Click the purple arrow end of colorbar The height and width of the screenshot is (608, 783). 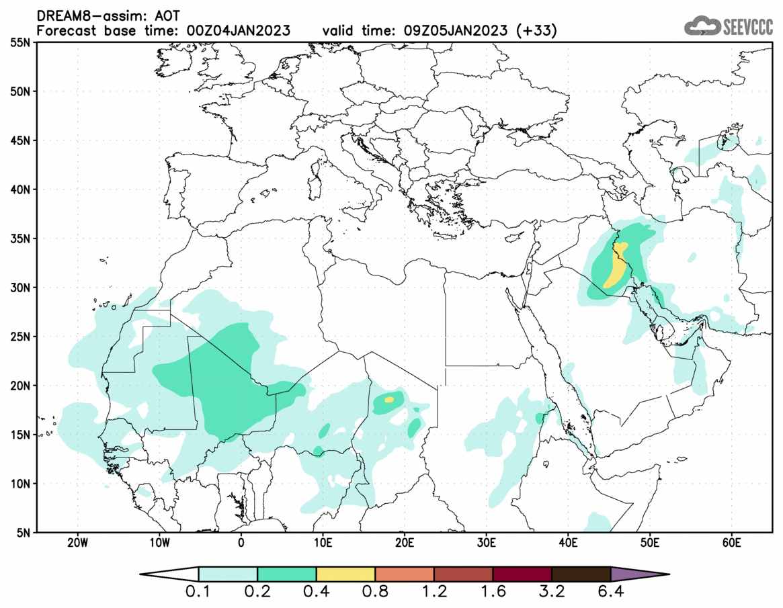[640, 574]
